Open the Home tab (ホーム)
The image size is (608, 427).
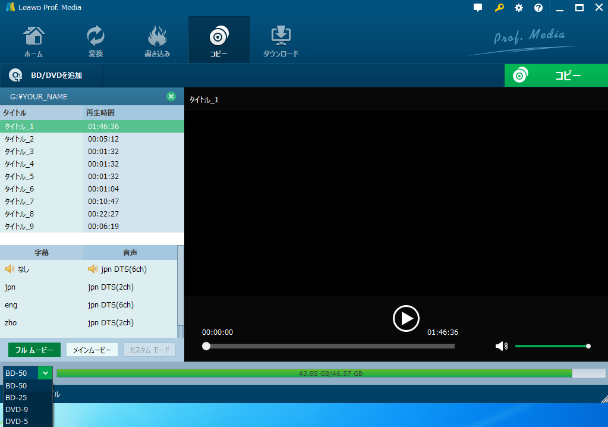pyautogui.click(x=33, y=40)
